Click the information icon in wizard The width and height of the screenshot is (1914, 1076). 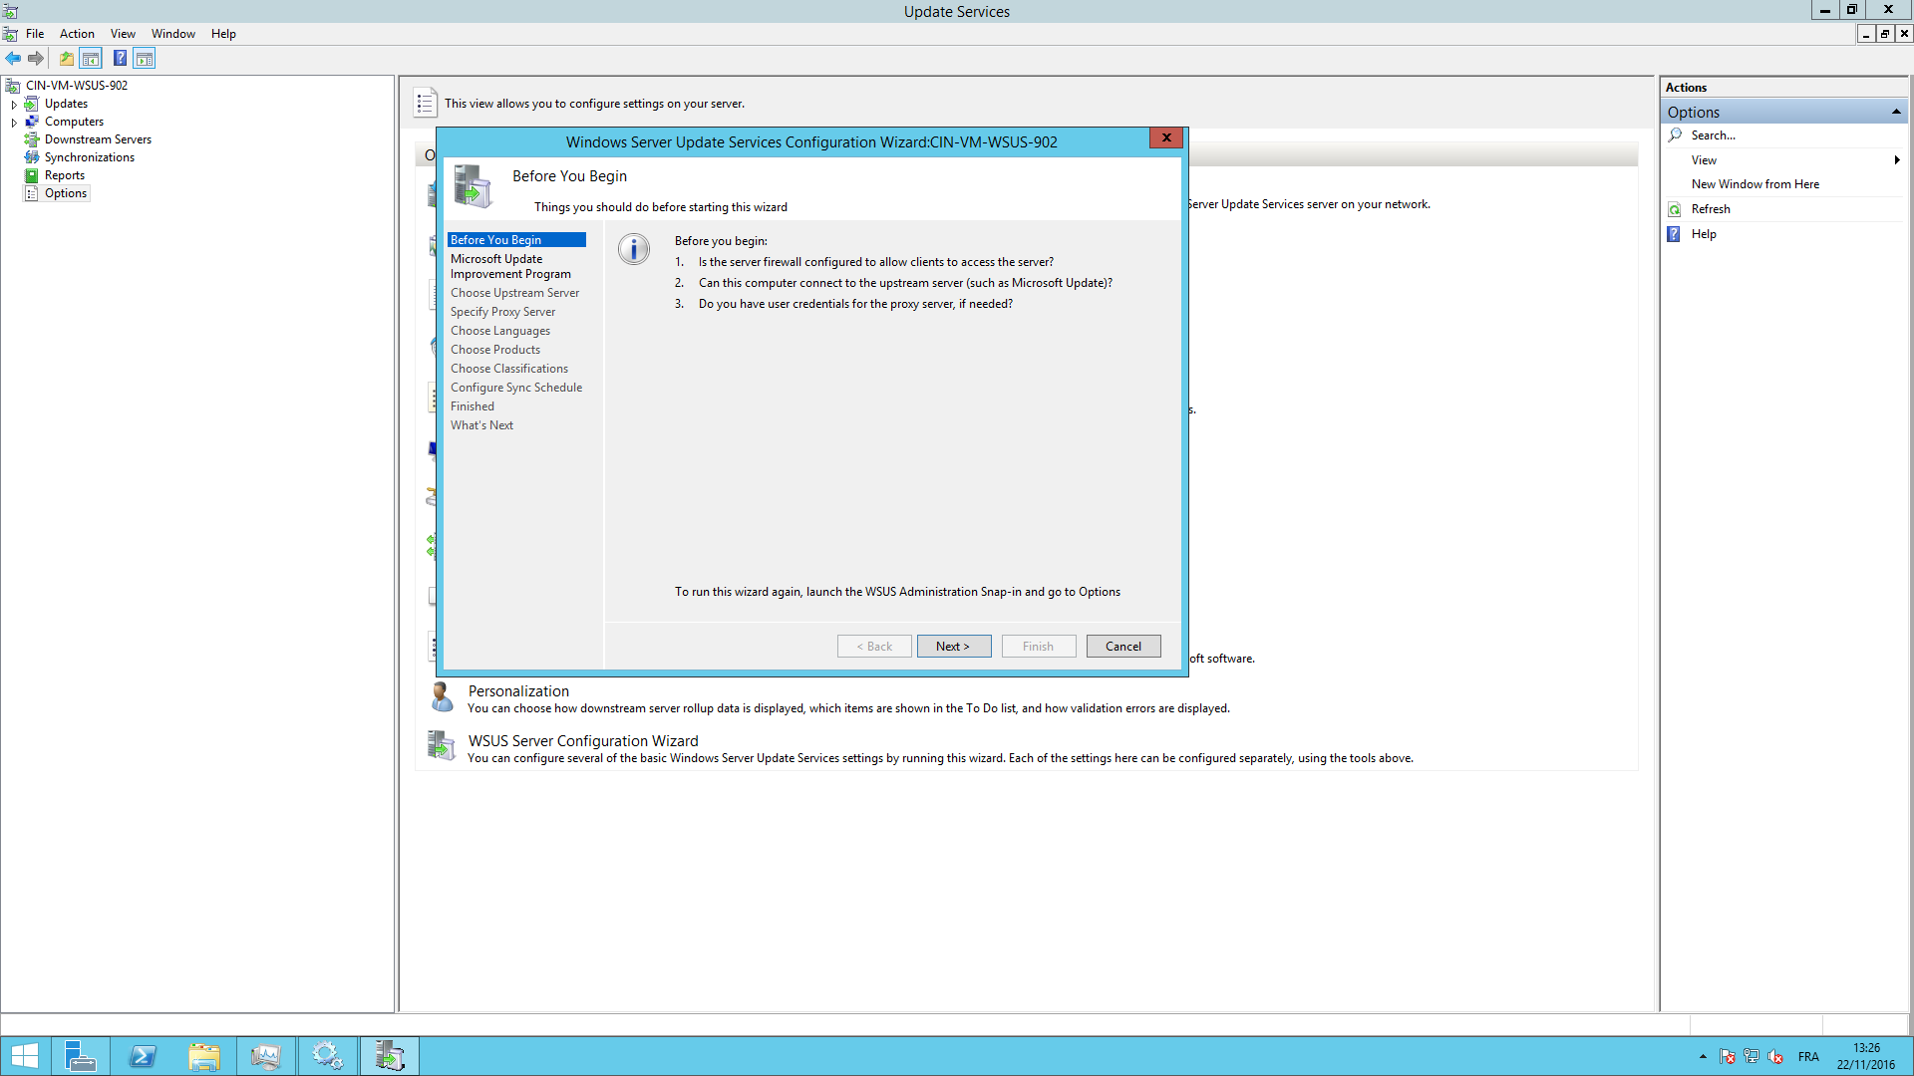pos(634,249)
